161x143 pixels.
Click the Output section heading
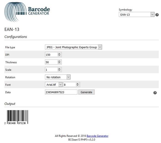10,104
